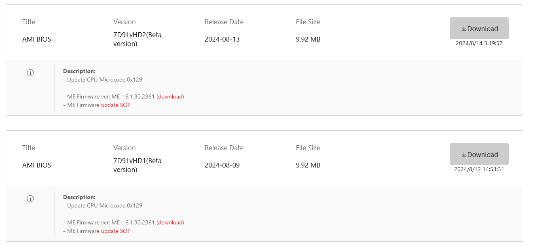
Task: Select version text 7D91vHD1(Beta version)
Action: click(x=137, y=165)
